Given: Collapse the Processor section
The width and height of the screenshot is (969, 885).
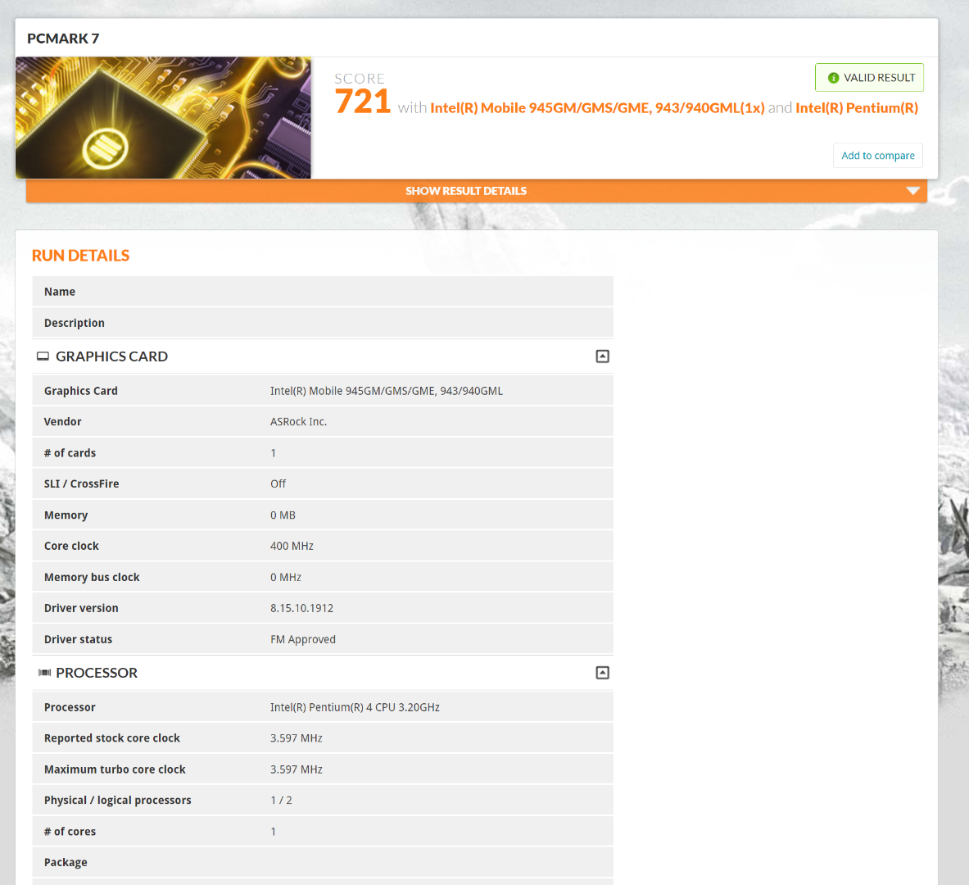Looking at the screenshot, I should point(602,673).
